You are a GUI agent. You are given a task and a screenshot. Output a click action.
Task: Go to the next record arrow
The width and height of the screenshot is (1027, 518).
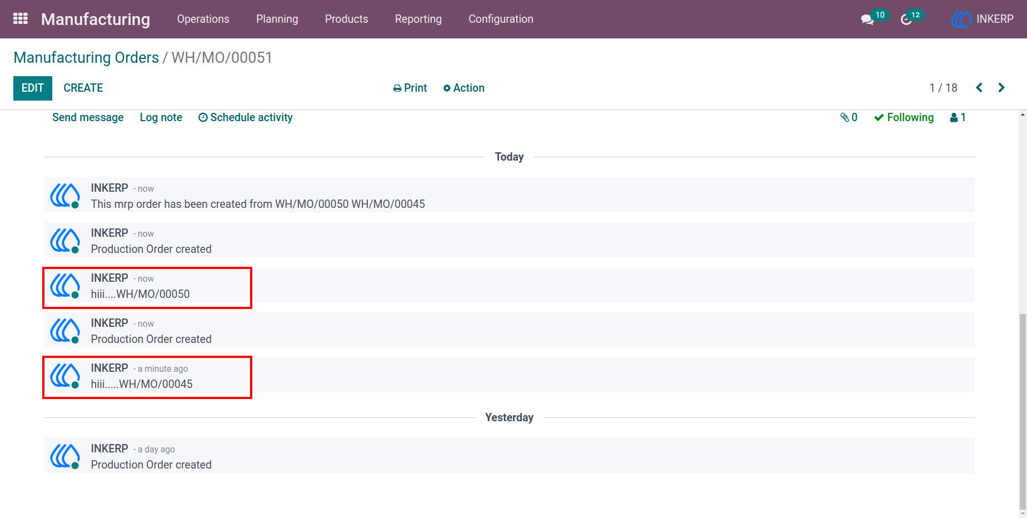pos(1001,88)
